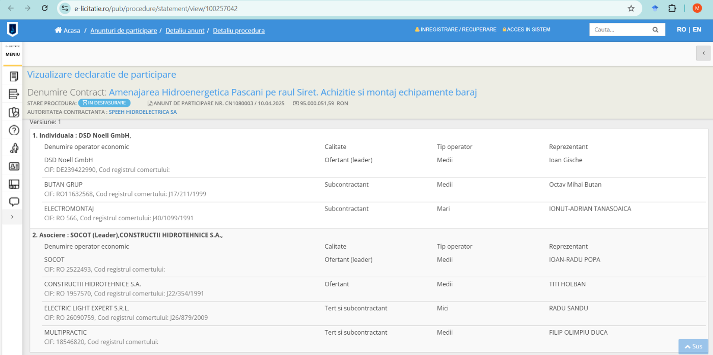The width and height of the screenshot is (713, 355).
Task: Collapse panel with the left chevron button
Action: pos(703,53)
